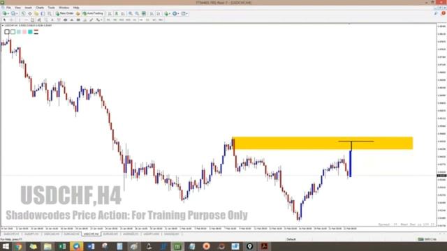447x251 pixels.
Task: Open the Help menu
Action: tap(76, 8)
